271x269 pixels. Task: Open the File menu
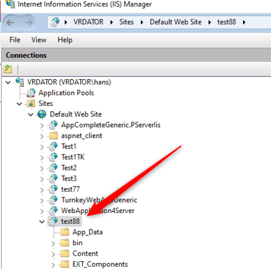[x=15, y=40]
